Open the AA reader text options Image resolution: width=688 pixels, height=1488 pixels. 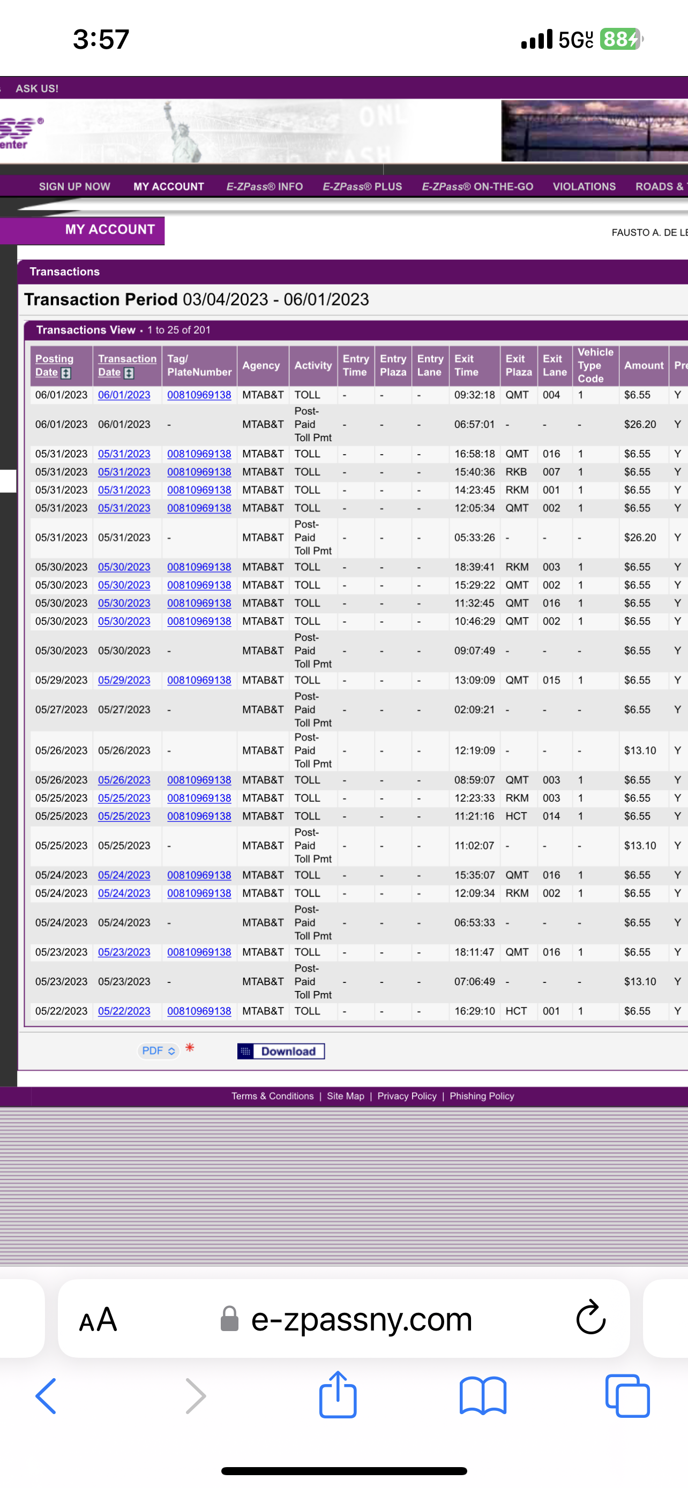click(98, 1319)
